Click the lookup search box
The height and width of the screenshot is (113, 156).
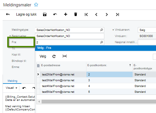154,57
